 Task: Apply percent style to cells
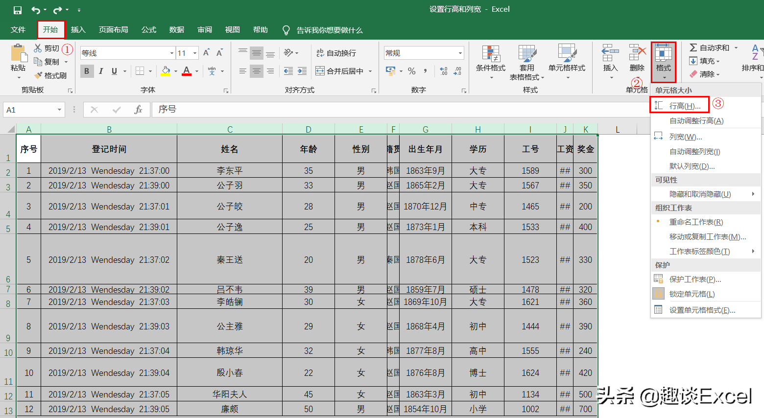(x=412, y=71)
